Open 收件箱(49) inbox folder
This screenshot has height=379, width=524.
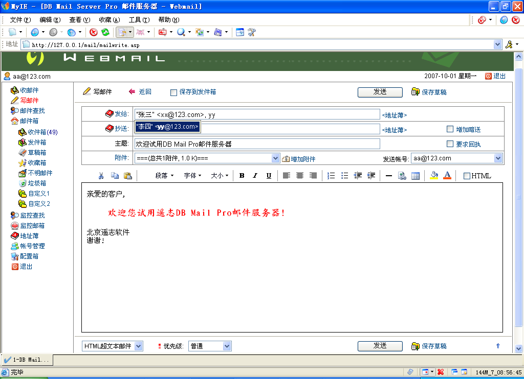pos(42,132)
